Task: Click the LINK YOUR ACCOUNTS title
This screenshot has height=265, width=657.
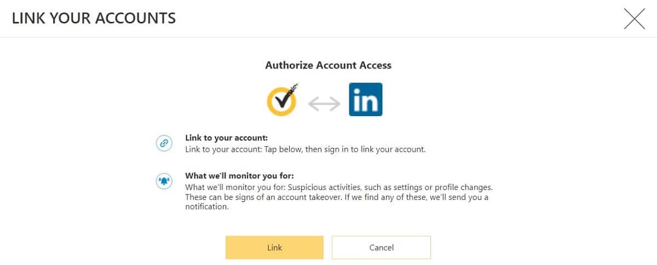Action: pyautogui.click(x=94, y=18)
